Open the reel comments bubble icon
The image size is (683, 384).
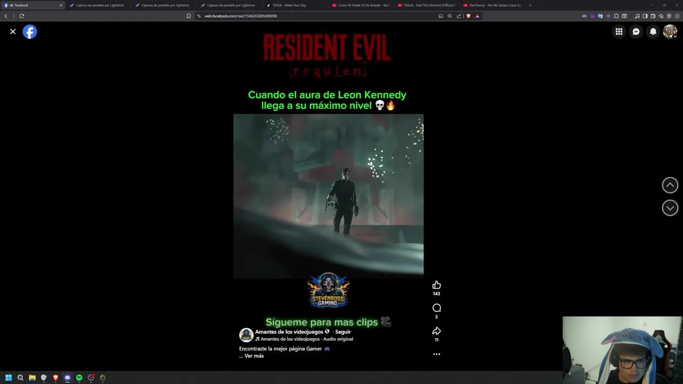point(436,308)
